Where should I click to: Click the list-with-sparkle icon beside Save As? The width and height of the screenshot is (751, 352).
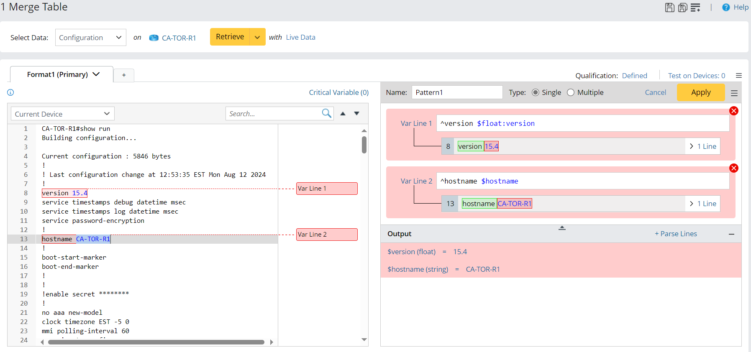tap(695, 8)
